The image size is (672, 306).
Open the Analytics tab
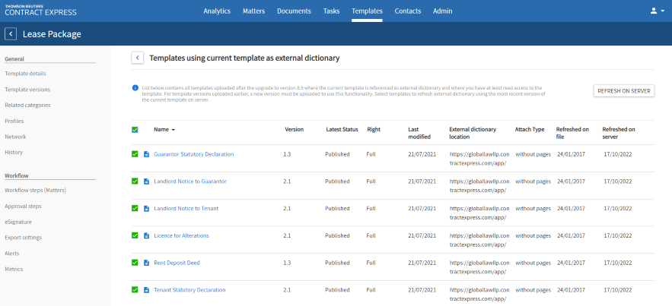click(x=217, y=11)
